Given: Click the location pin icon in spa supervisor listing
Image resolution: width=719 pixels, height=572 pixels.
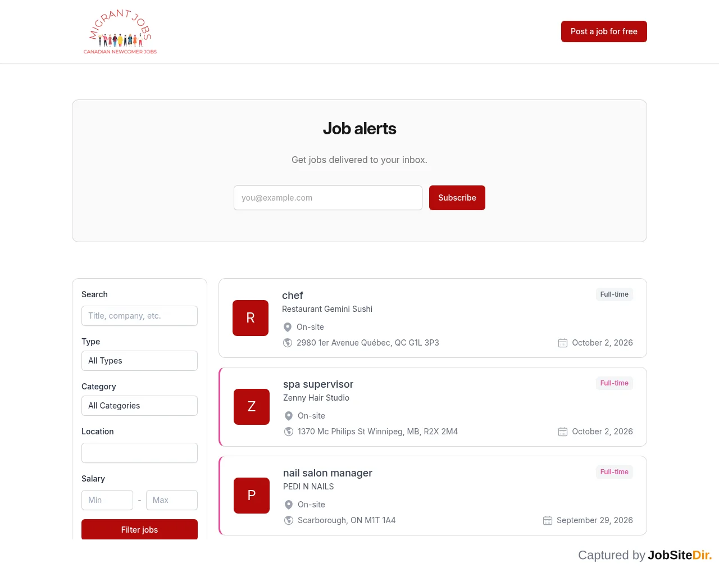Looking at the screenshot, I should (289, 416).
